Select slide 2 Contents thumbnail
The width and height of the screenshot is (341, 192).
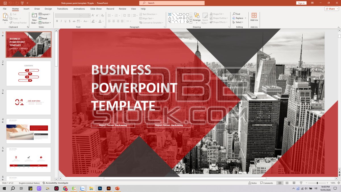point(29,73)
